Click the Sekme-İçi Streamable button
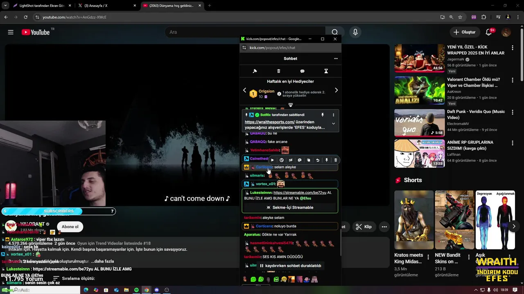 [290, 207]
